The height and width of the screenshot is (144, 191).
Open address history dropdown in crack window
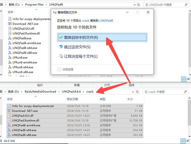coord(133,92)
